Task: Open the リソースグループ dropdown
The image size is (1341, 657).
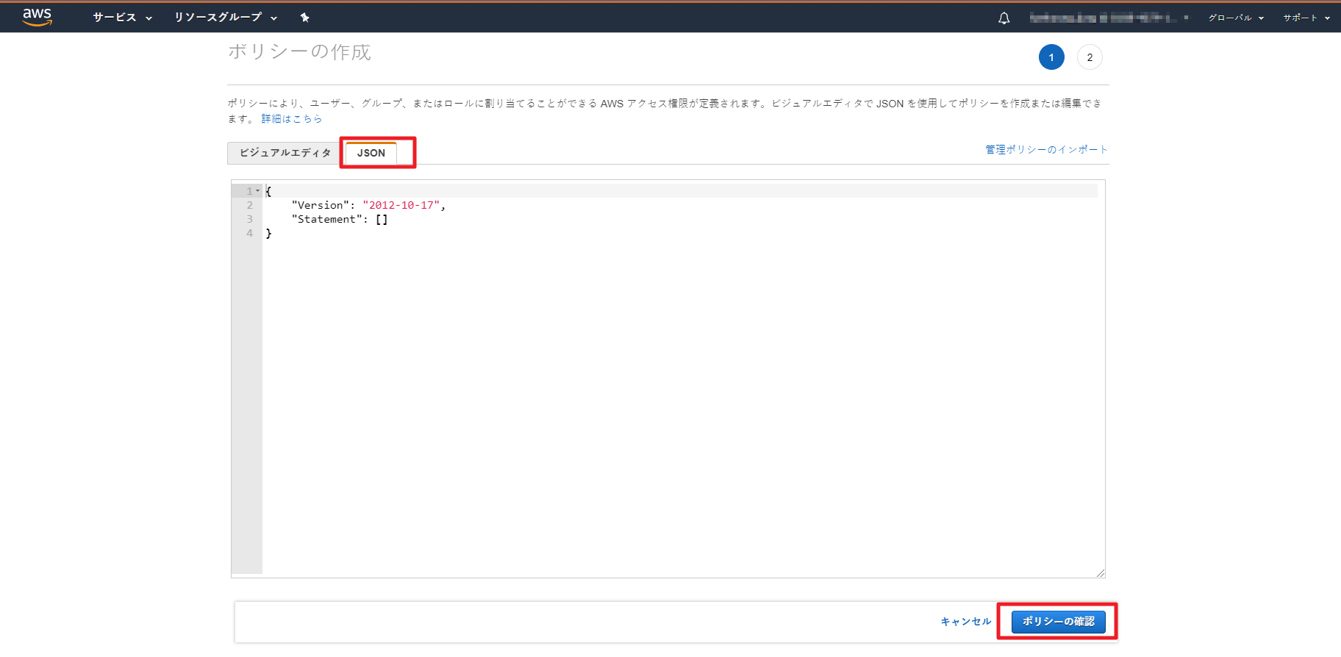Action: click(225, 18)
